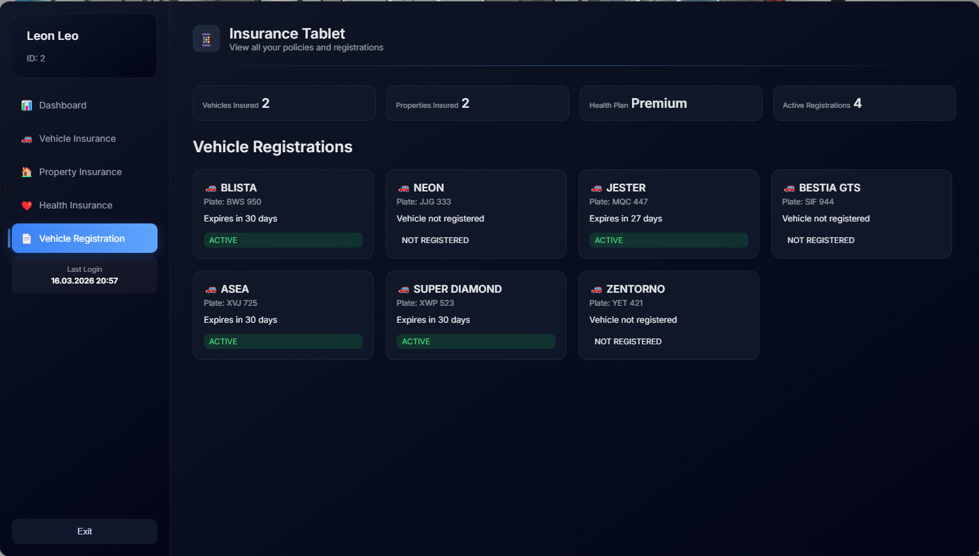This screenshot has width=979, height=556.
Task: Click the ACTIVE badge on JESTER
Action: pyautogui.click(x=669, y=240)
